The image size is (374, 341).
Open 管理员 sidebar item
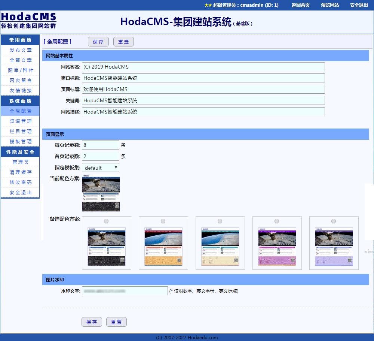pyautogui.click(x=20, y=162)
